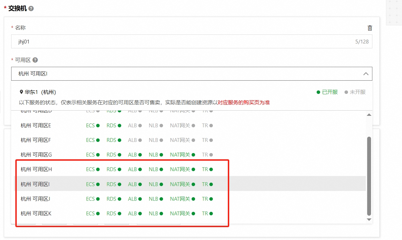The height and width of the screenshot is (240, 402).
Task: Click the TR status dot for 可用区K
Action: pos(211,214)
